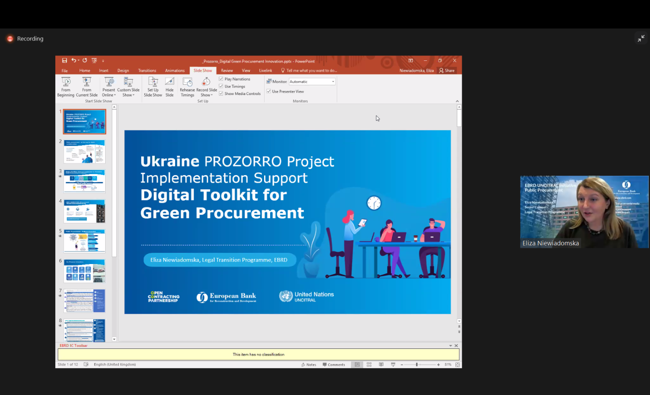Image resolution: width=650 pixels, height=395 pixels.
Task: Save the presentation from the Quick Access Toolbar
Action: 64,60
